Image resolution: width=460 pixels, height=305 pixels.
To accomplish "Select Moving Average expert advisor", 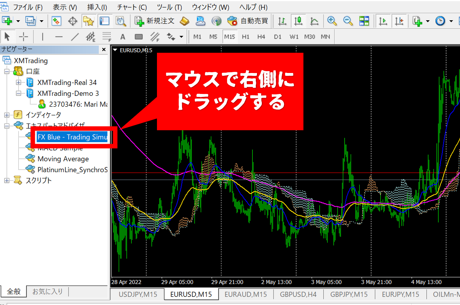I will click(x=63, y=159).
